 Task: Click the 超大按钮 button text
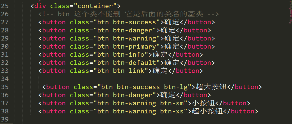[211, 87]
